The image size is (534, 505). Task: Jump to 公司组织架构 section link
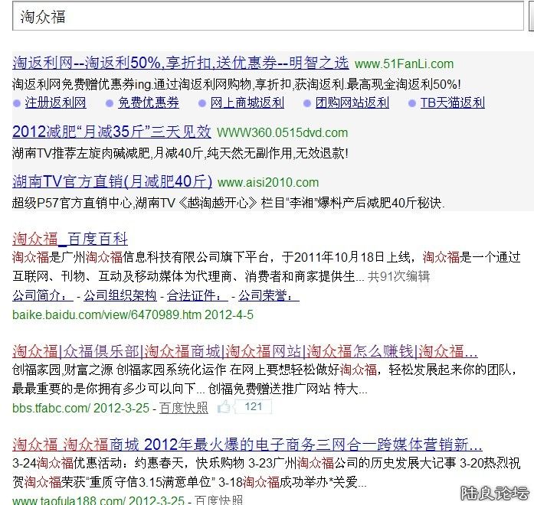120,295
